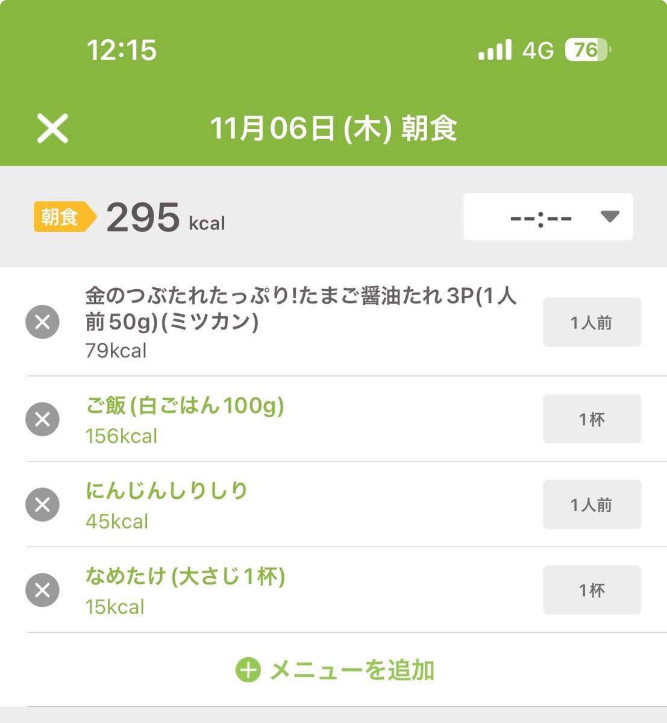
Task: Tap the 11月06日 (木) 朝食 header title
Action: click(333, 128)
